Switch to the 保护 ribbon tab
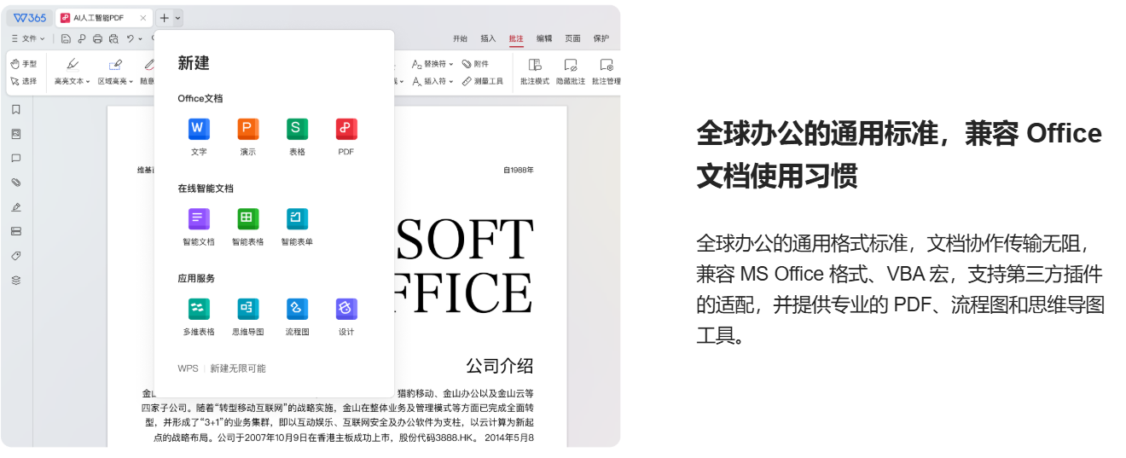 point(601,38)
